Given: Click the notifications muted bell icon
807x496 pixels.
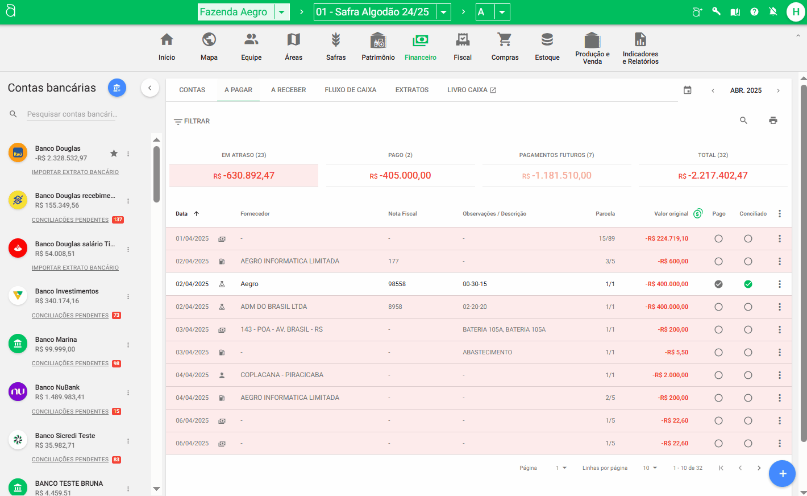Looking at the screenshot, I should coord(773,11).
